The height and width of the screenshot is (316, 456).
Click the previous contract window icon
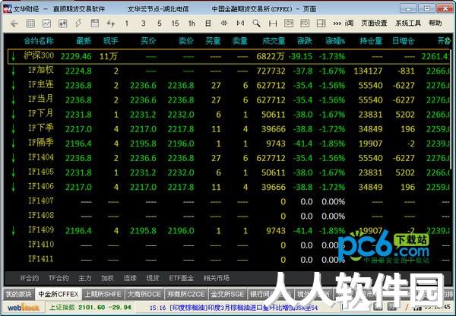tap(289, 24)
